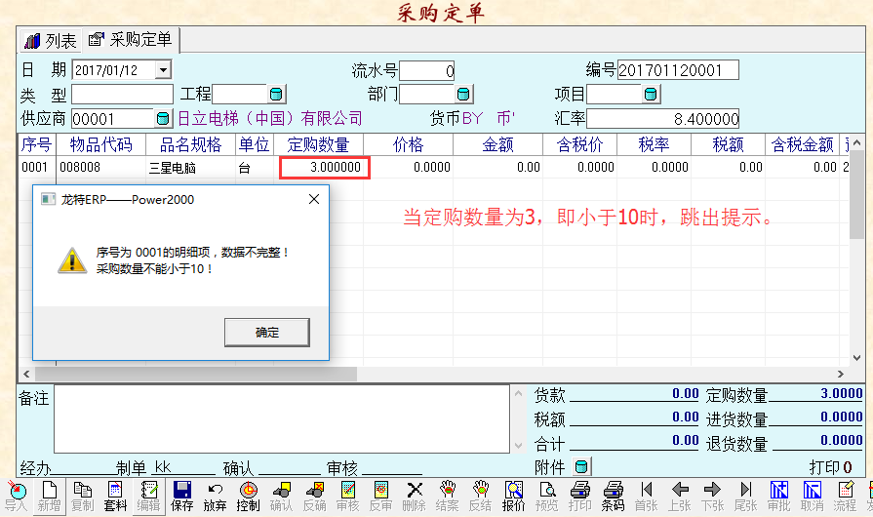Click the 汇率 input field
The image size is (873, 517).
click(x=662, y=119)
